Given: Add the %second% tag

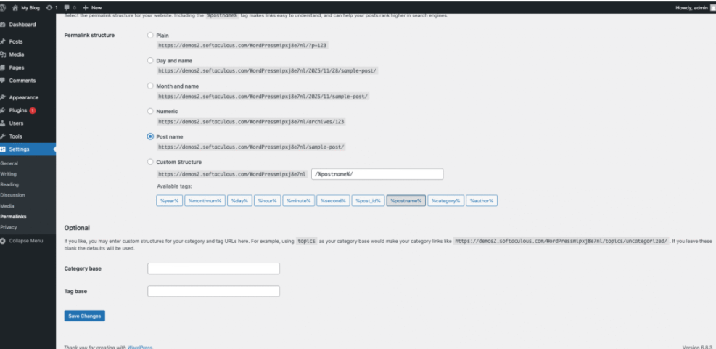Looking at the screenshot, I should coord(334,201).
